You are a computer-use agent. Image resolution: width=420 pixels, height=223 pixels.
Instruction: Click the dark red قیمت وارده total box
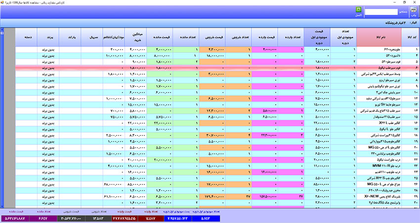pos(125,219)
